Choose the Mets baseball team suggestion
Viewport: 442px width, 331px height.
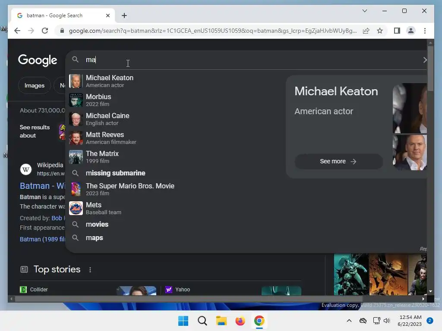pos(175,208)
